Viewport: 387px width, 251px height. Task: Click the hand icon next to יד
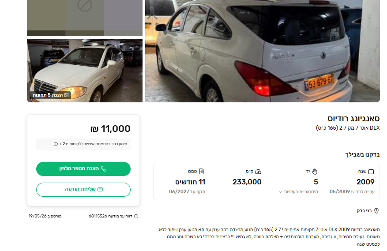click(315, 171)
